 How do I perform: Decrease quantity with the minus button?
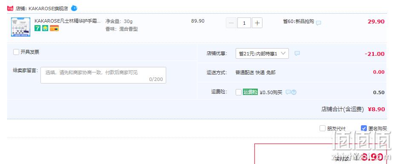click(x=231, y=23)
